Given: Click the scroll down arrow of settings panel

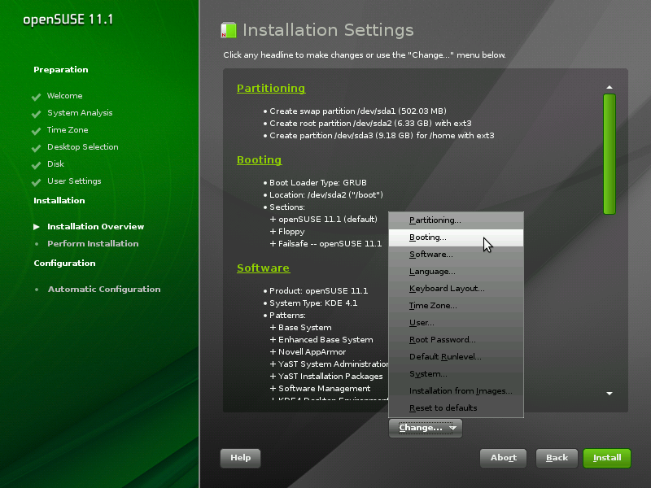Looking at the screenshot, I should point(609,394).
